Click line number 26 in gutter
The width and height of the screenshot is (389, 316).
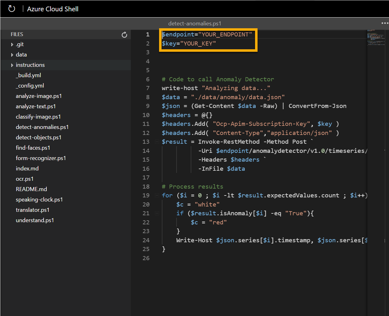coord(146,258)
